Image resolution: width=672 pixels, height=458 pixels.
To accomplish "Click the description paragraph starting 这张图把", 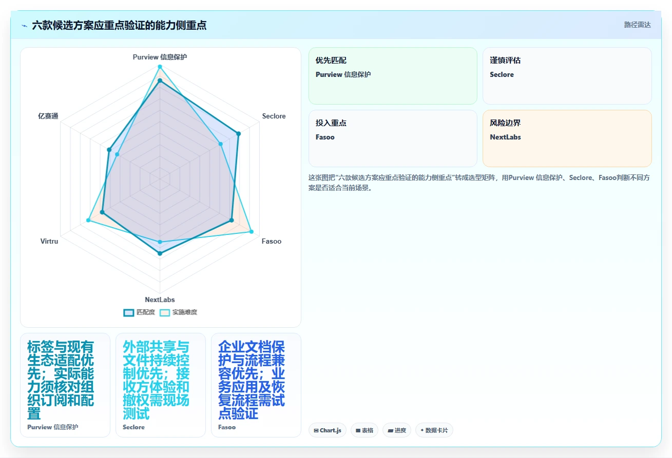I will click(480, 183).
